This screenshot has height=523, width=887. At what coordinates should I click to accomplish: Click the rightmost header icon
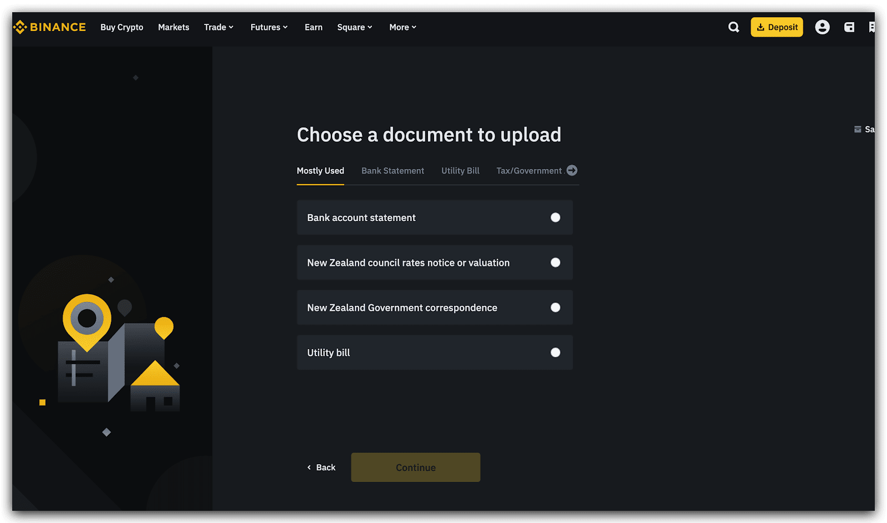(x=871, y=27)
